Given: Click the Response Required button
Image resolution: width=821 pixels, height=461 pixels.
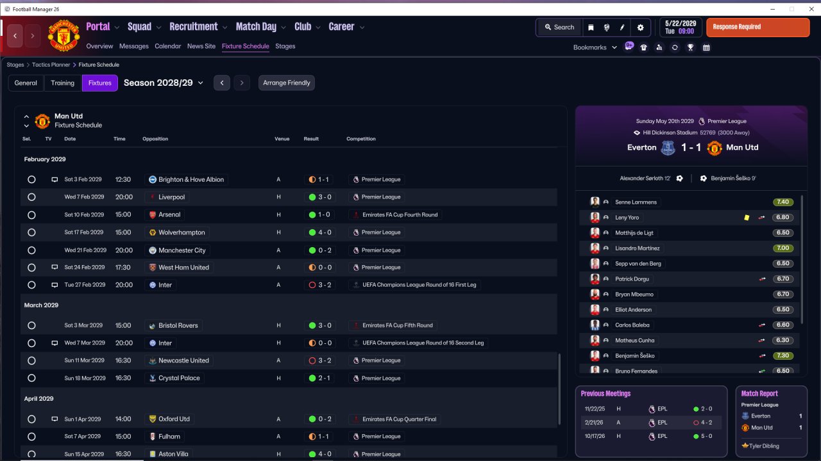Looking at the screenshot, I should click(x=758, y=28).
